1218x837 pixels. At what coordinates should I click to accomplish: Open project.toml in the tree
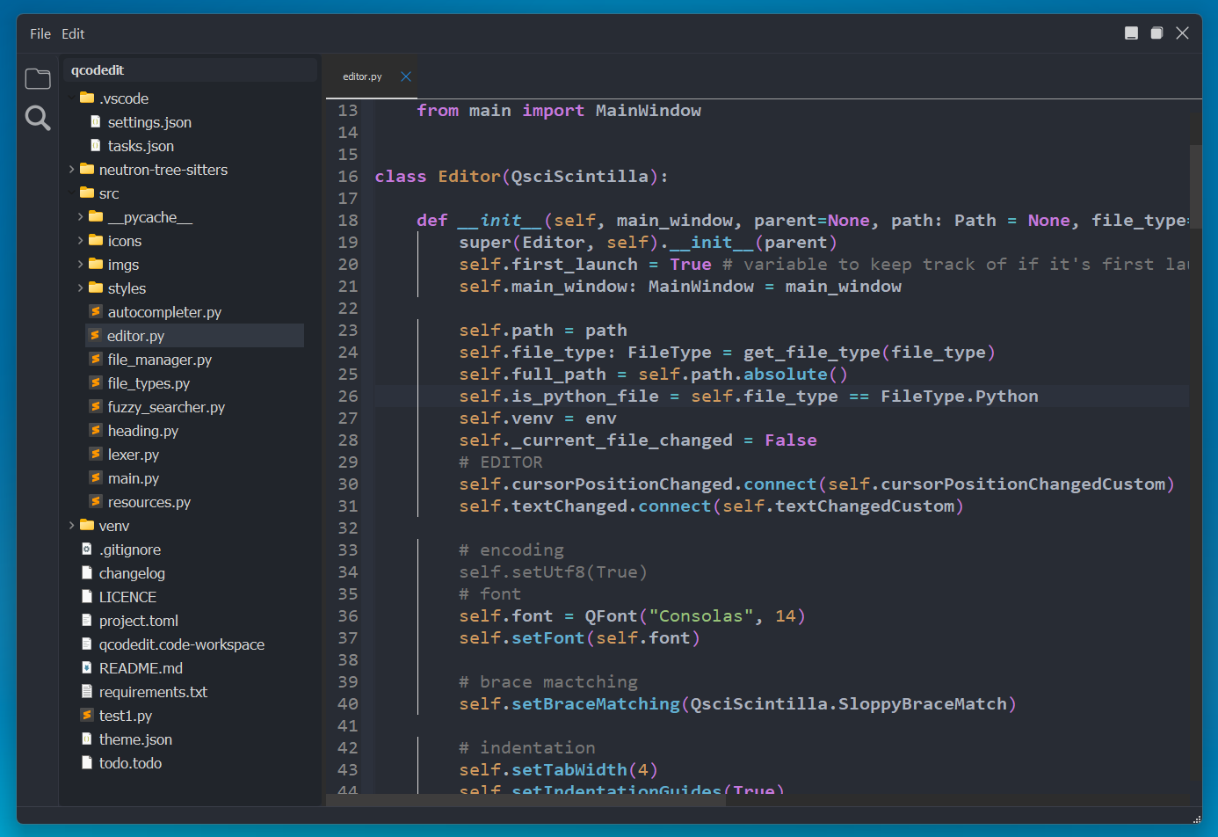[x=139, y=621]
